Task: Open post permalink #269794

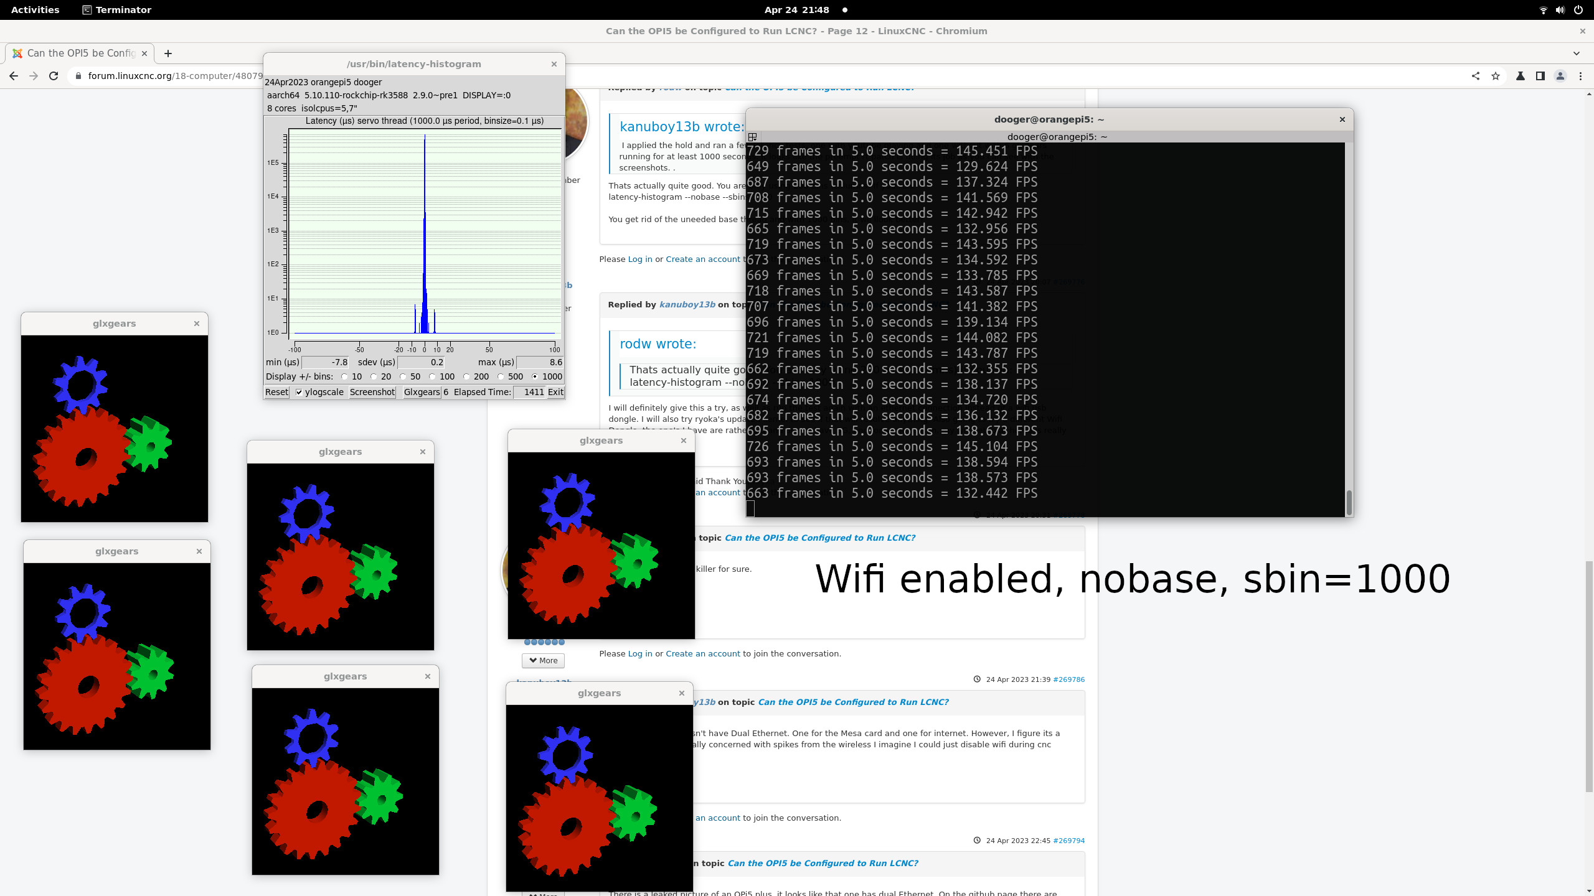Action: pos(1068,841)
